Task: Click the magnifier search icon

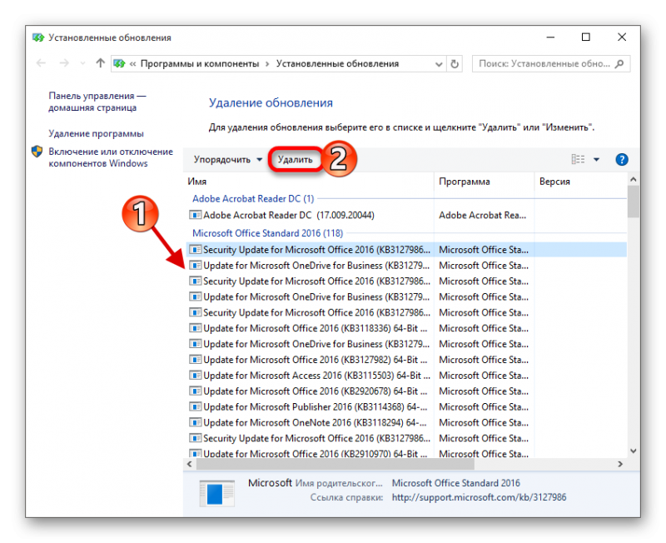Action: pos(619,64)
